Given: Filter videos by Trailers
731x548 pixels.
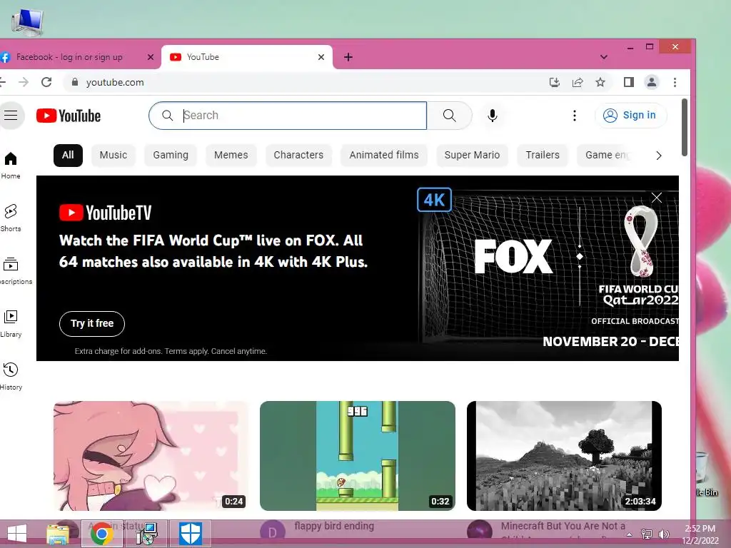Looking at the screenshot, I should coord(543,155).
